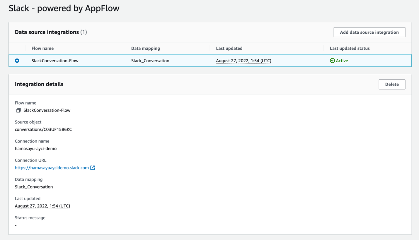The width and height of the screenshot is (419, 240).
Task: Click the Slack_Conversation value in Integration details
Action: [34, 187]
